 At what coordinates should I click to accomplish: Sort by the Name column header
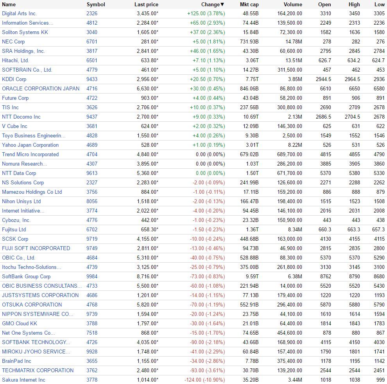click(x=9, y=4)
